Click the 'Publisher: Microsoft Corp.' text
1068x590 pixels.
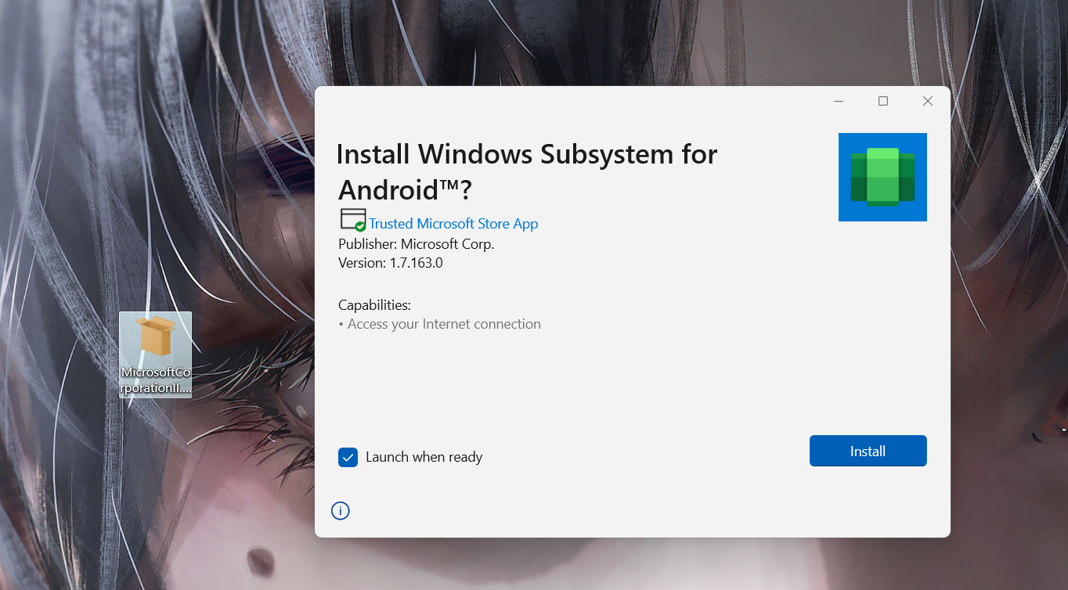click(x=416, y=243)
